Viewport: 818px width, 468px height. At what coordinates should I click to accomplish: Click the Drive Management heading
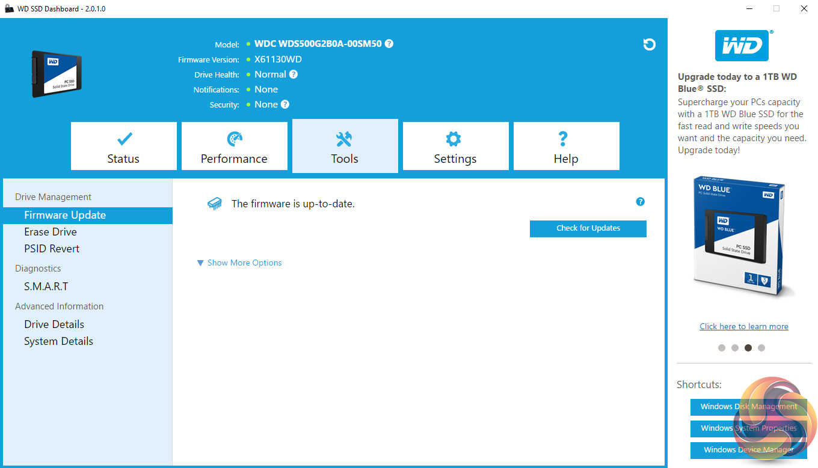[x=53, y=197]
